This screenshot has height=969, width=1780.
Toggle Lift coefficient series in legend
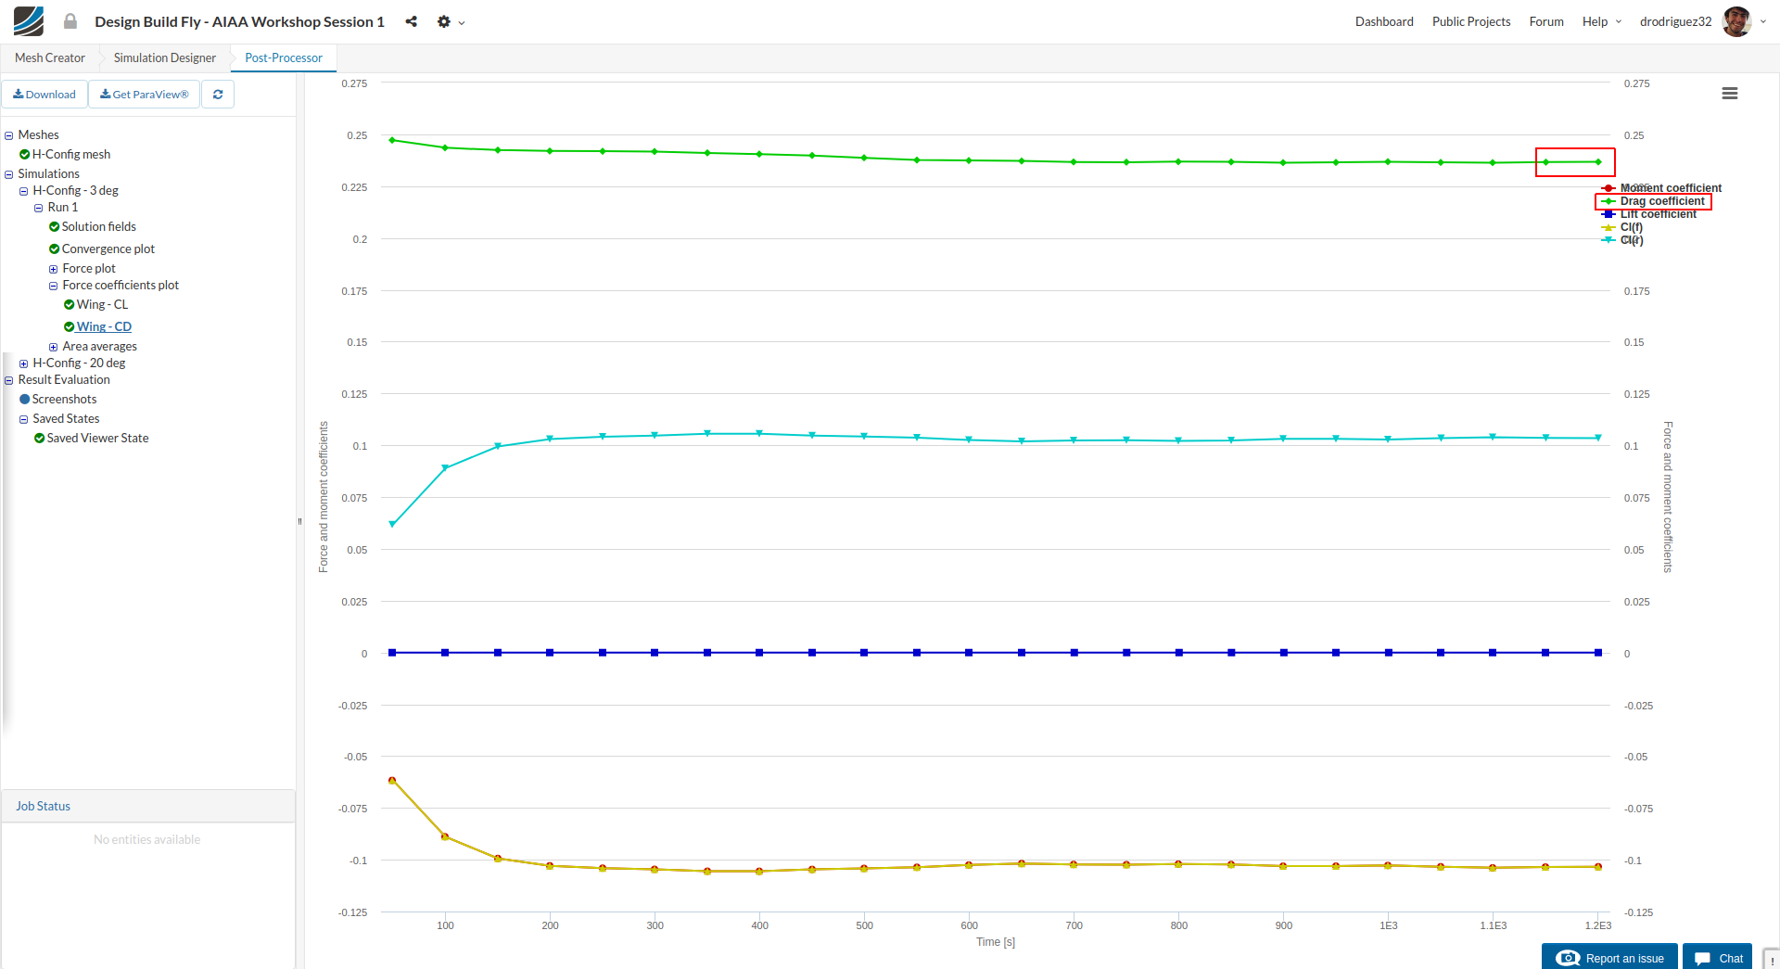[x=1648, y=214]
